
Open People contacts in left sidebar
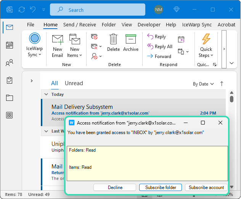coord(10,63)
